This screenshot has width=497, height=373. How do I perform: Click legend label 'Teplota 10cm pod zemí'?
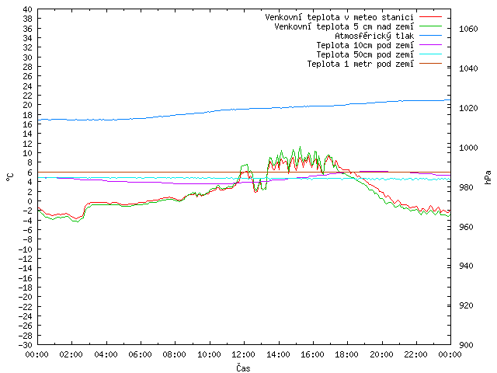click(x=365, y=45)
